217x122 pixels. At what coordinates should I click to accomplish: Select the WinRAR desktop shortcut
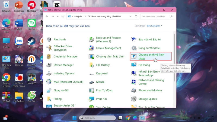click(x=6, y=97)
